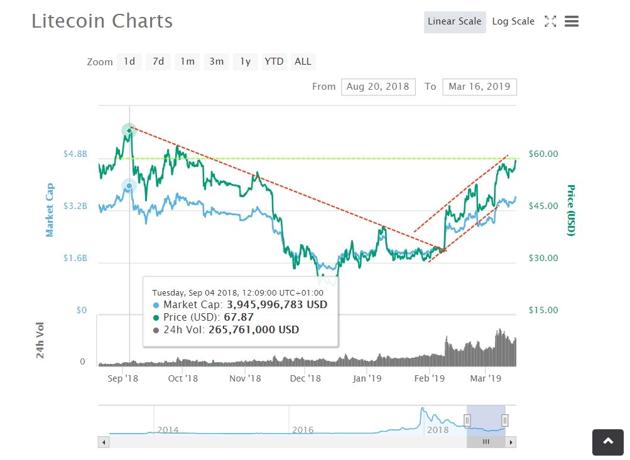The height and width of the screenshot is (460, 630).
Task: Click the Zoom label
Action: (x=100, y=62)
